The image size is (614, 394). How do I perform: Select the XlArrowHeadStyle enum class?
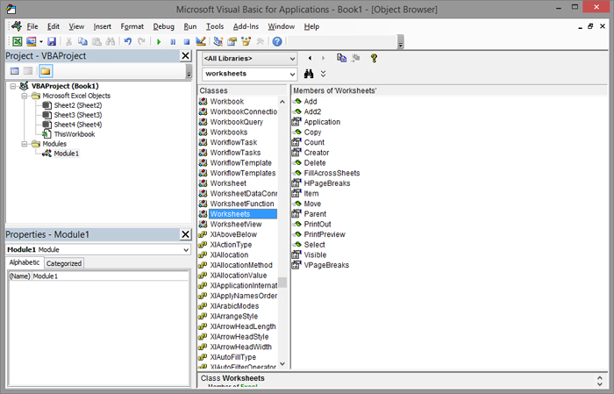coord(239,336)
